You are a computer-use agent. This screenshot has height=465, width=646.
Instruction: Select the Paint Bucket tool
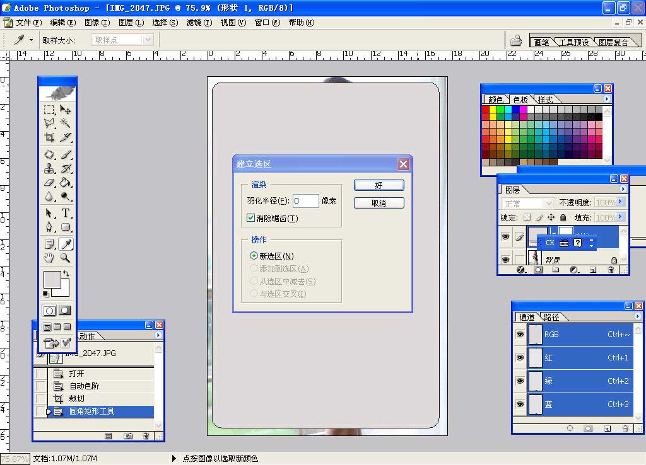tap(65, 182)
